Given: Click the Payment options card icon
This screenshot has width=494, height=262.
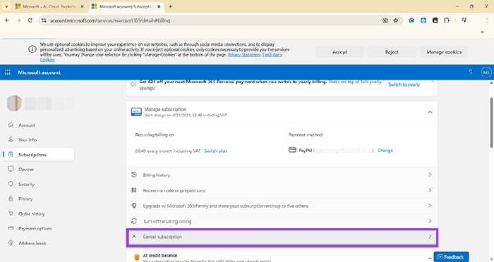Looking at the screenshot, I should (11, 228).
